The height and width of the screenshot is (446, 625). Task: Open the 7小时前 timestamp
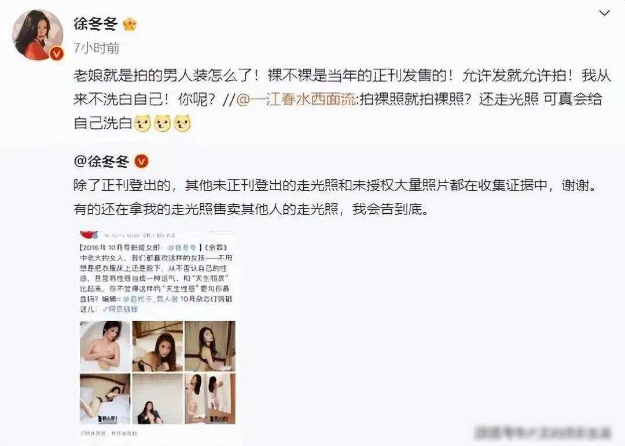(97, 48)
